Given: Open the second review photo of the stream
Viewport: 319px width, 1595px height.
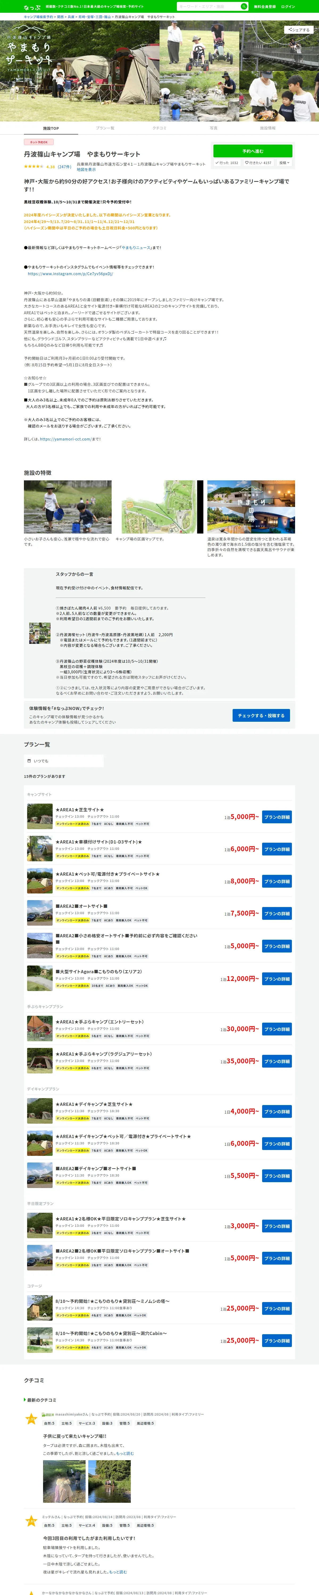Looking at the screenshot, I should (110, 1482).
